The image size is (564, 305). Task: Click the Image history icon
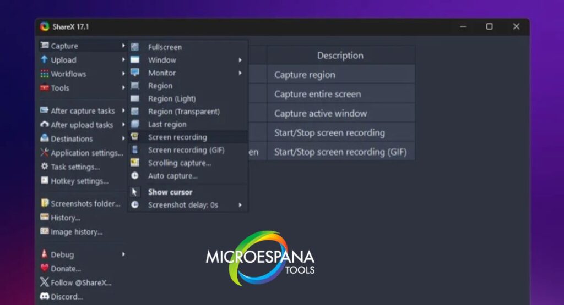[44, 231]
